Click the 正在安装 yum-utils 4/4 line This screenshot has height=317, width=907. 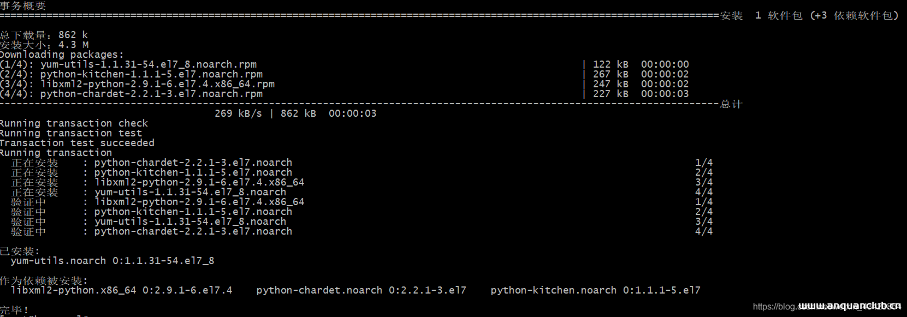362,192
